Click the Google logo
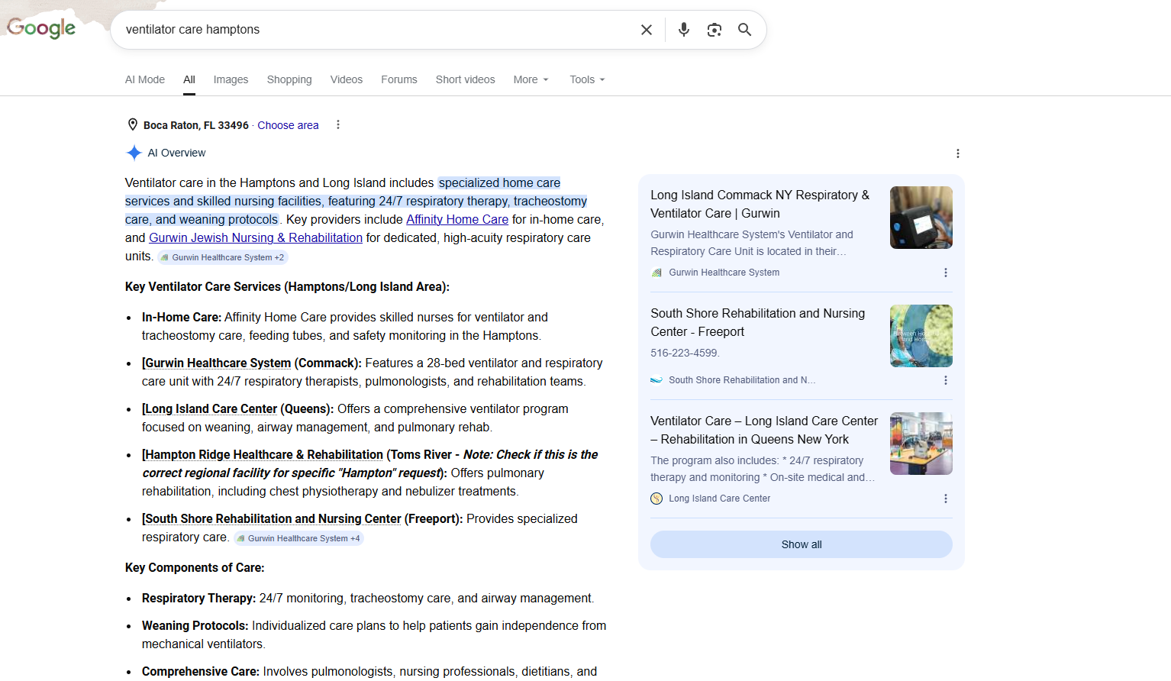This screenshot has height=681, width=1171. point(40,28)
